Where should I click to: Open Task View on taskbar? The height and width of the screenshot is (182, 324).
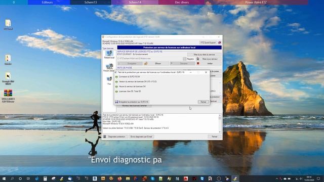28,178
